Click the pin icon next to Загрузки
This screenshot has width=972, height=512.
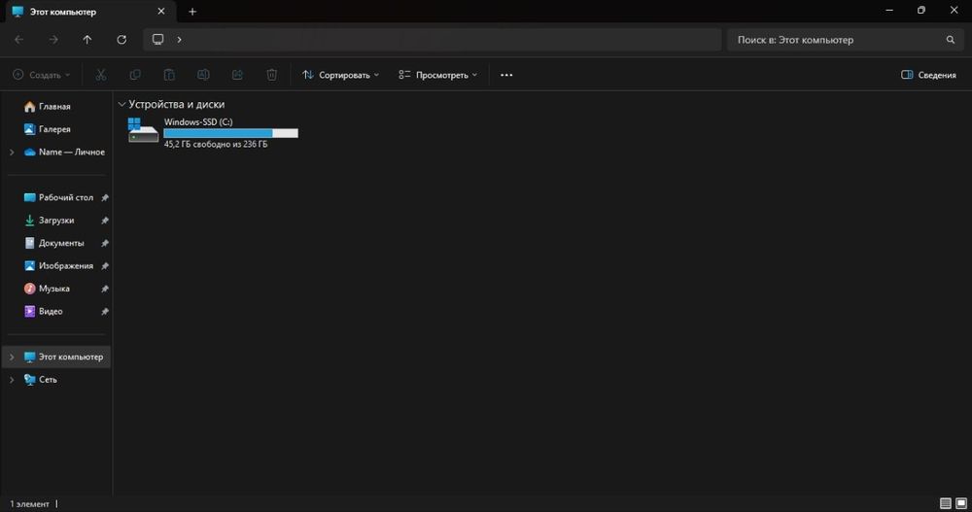tap(105, 221)
